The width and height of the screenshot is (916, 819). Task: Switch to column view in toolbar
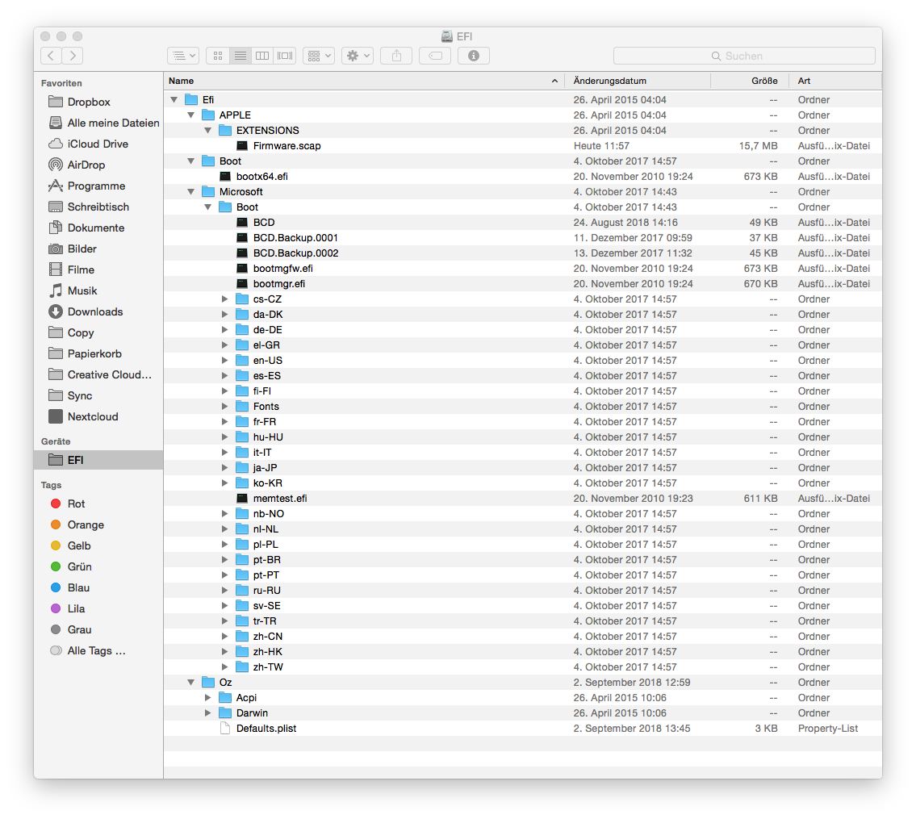(262, 56)
